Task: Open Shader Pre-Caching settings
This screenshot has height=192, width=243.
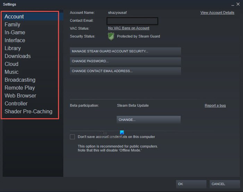Action: coord(28,111)
